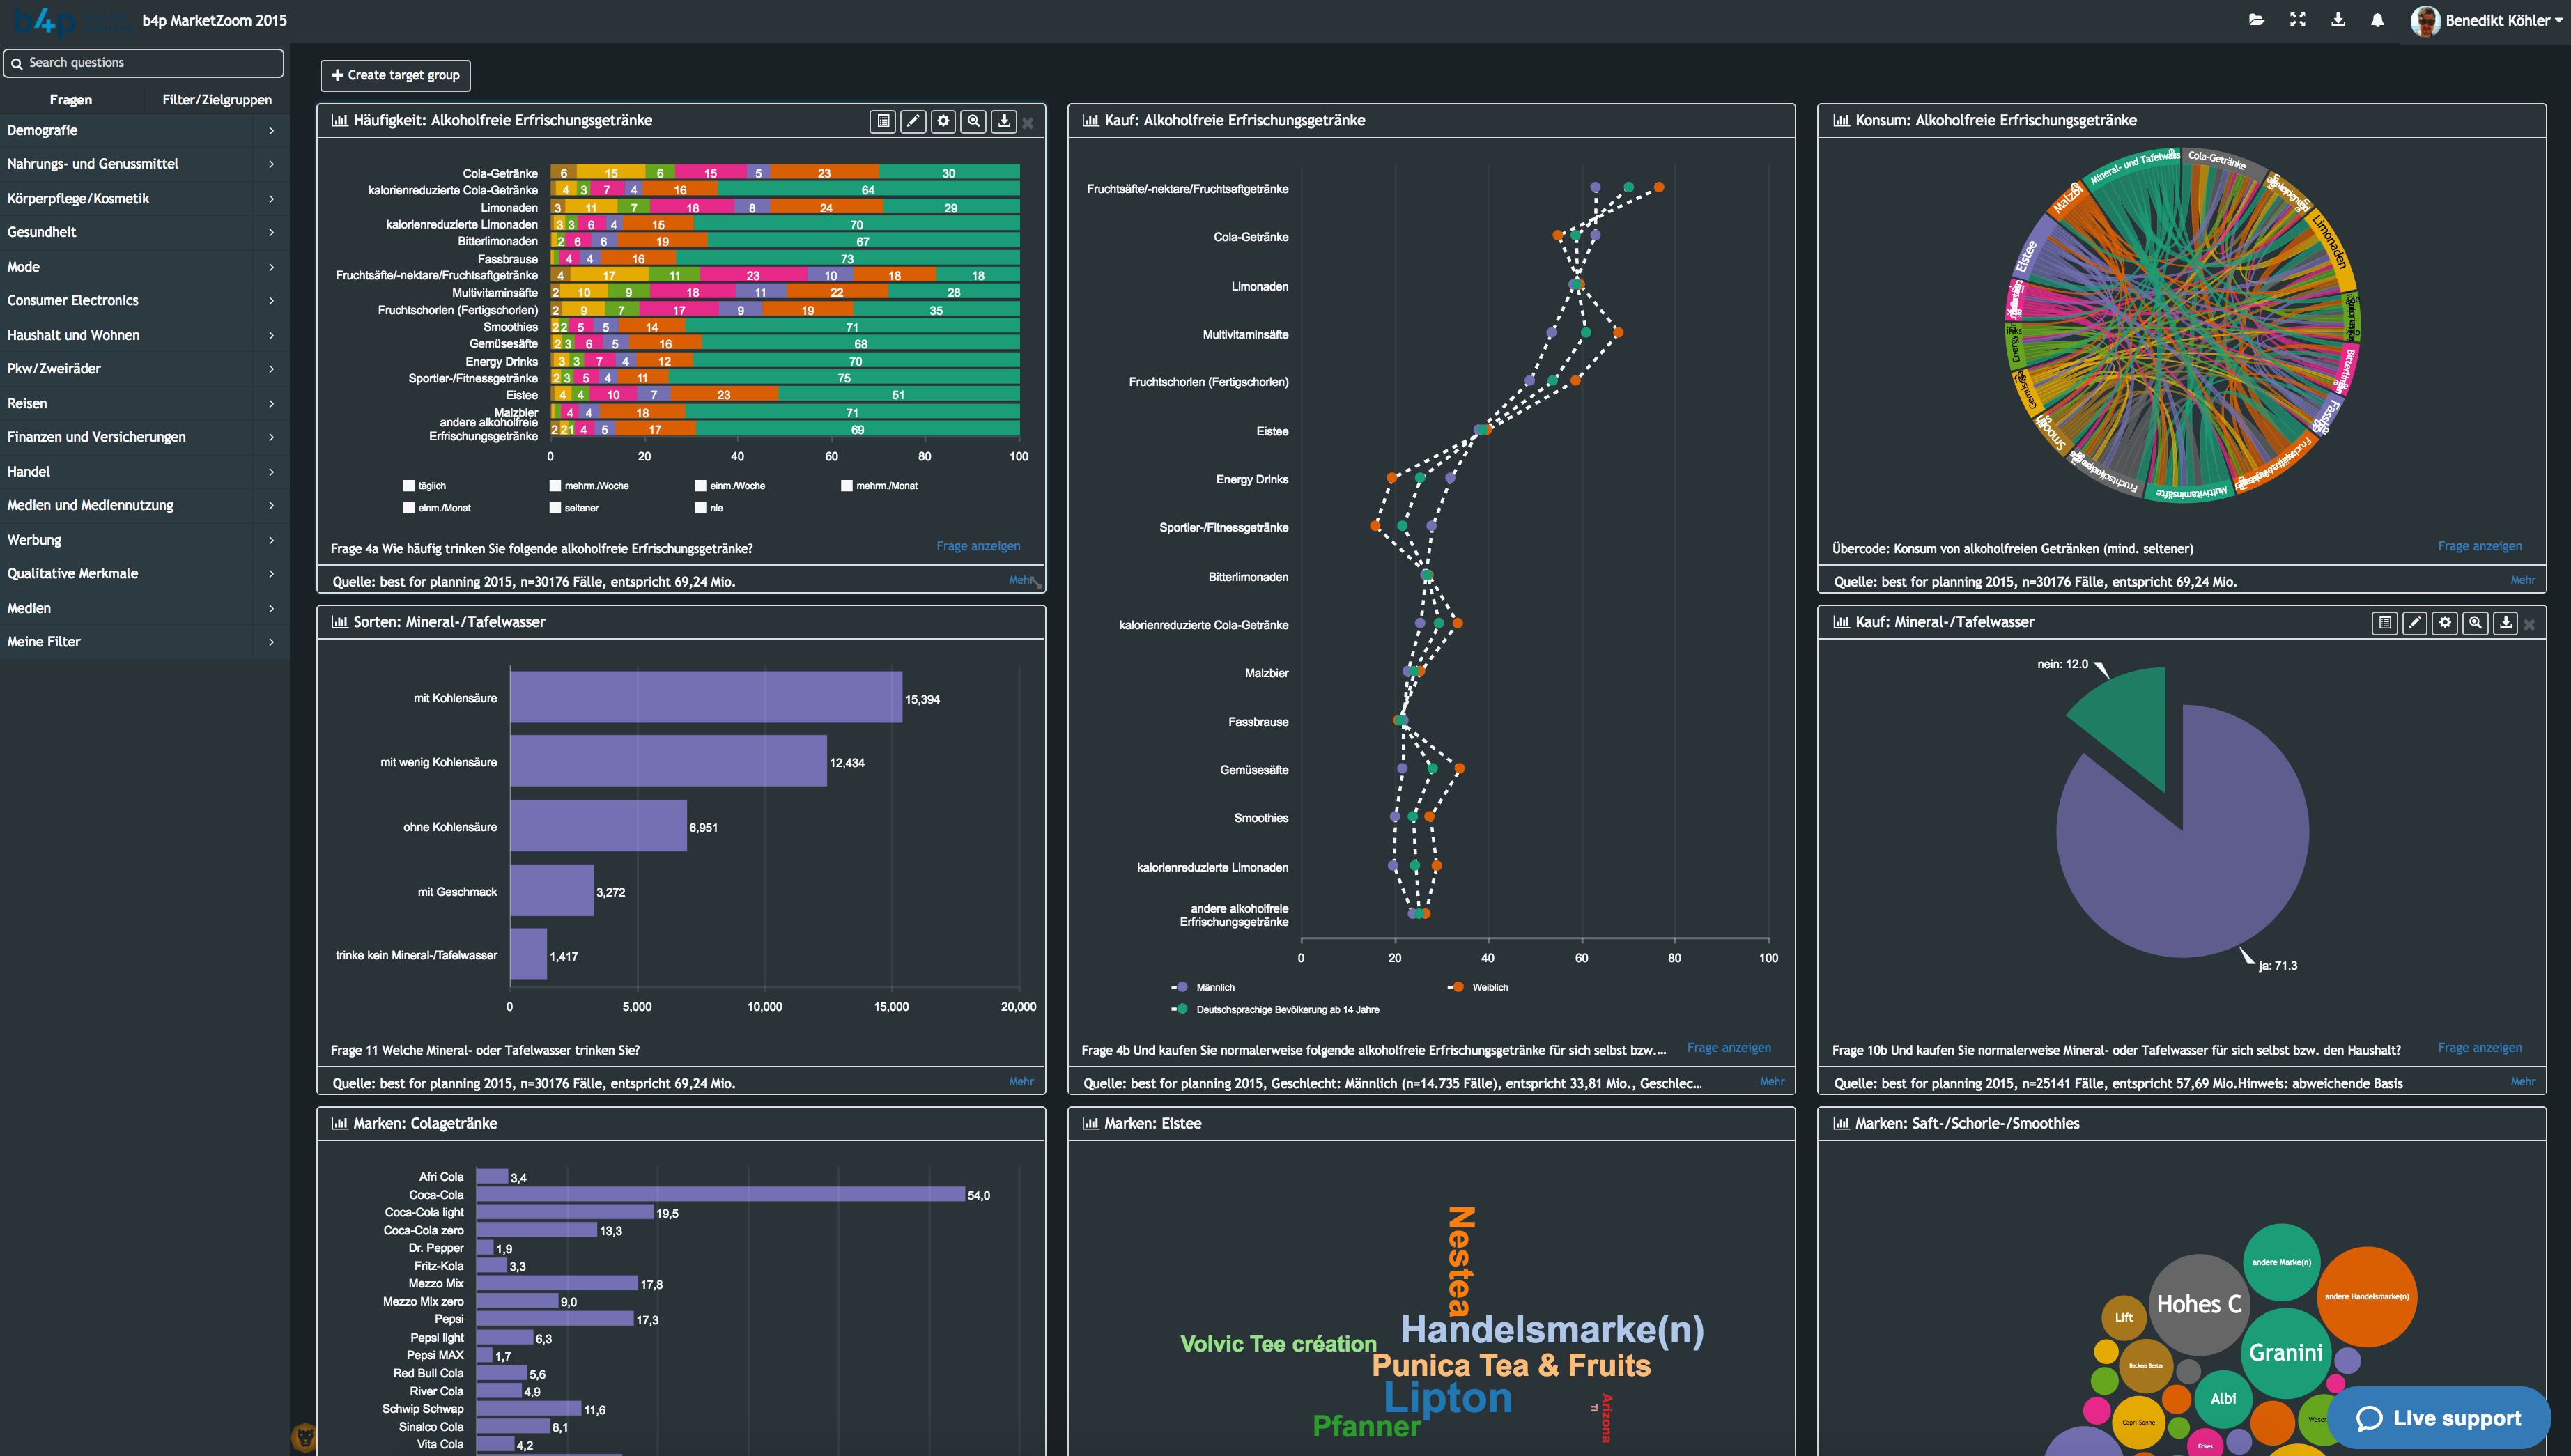Click Mehr link in Sorten: Mineral-/Tafelwasser panel
Image resolution: width=2571 pixels, height=1456 pixels.
(x=1021, y=1081)
